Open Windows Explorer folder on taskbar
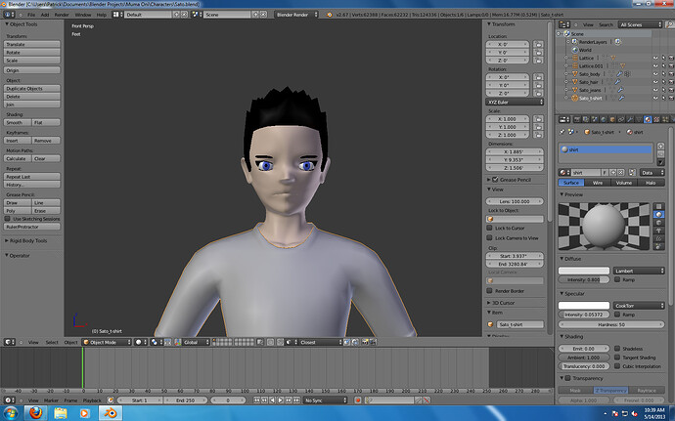 (61, 413)
